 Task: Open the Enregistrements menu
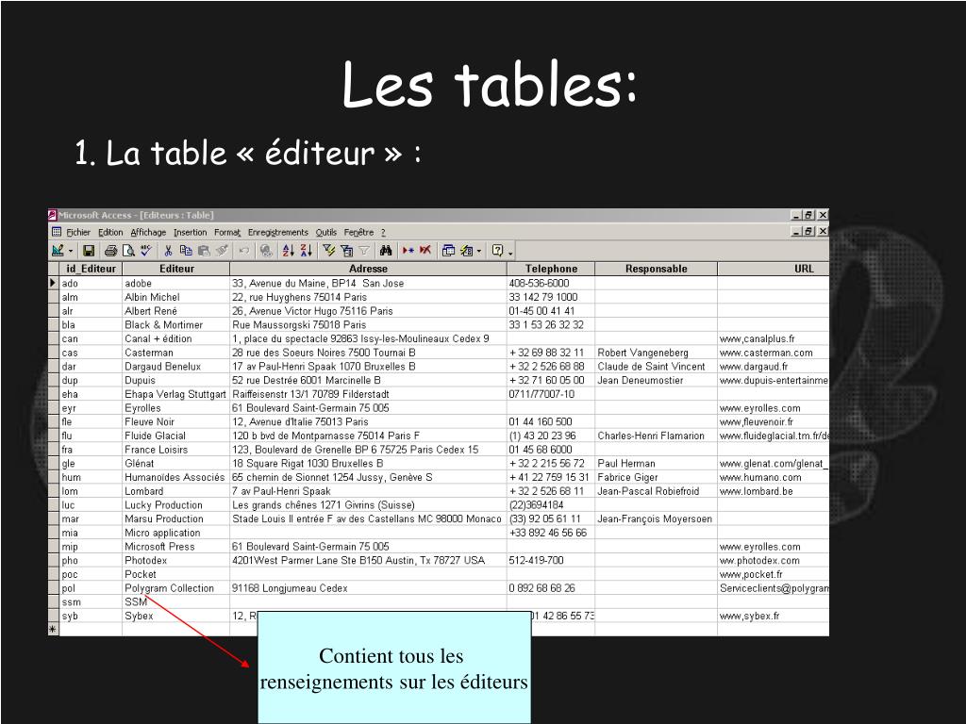(278, 233)
